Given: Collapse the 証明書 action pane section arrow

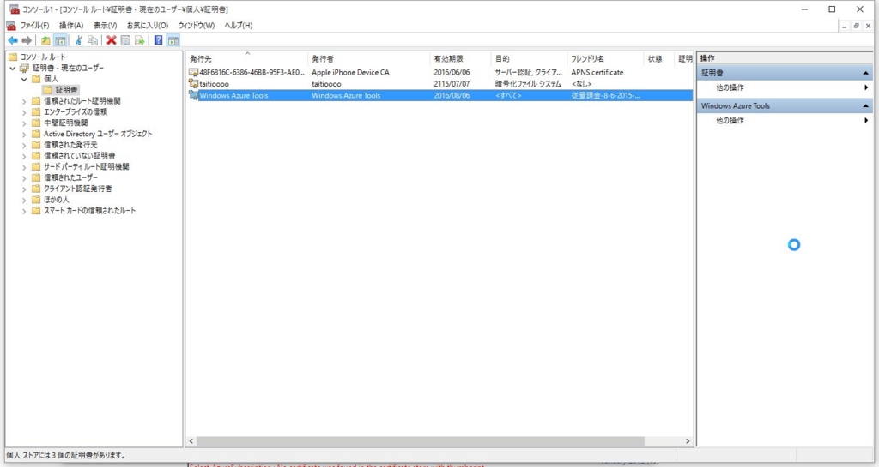Looking at the screenshot, I should coord(865,73).
